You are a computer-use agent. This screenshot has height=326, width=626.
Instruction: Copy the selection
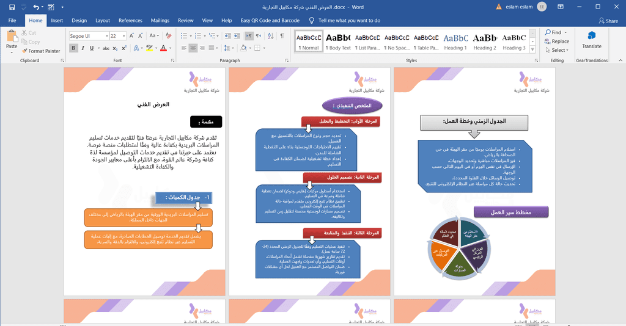click(31, 42)
